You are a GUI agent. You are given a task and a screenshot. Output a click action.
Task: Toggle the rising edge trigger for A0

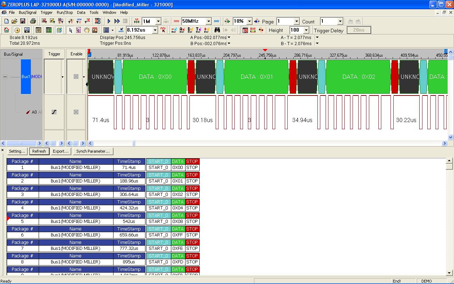pyautogui.click(x=54, y=112)
